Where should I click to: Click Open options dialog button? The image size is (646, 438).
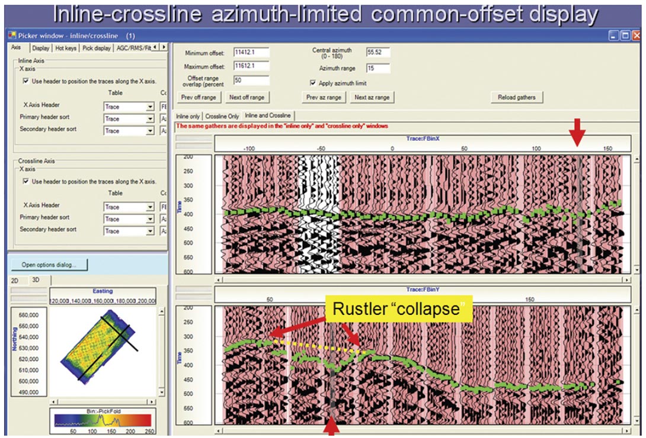tap(49, 265)
